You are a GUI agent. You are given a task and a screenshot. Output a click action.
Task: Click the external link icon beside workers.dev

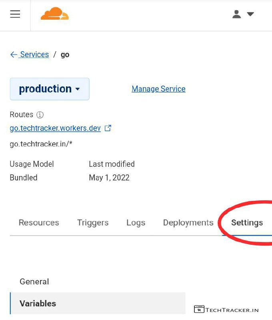(x=108, y=128)
